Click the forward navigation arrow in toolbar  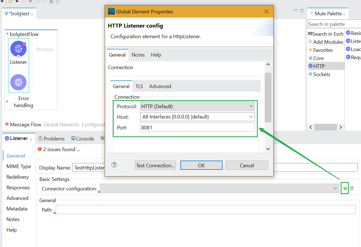(x=24, y=2)
